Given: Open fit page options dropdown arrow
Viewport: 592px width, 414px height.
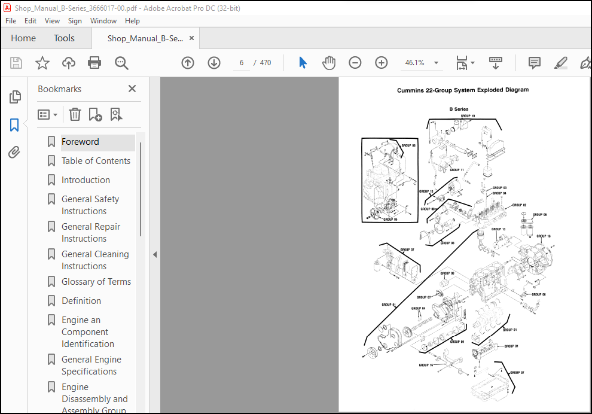Looking at the screenshot, I should coord(472,63).
